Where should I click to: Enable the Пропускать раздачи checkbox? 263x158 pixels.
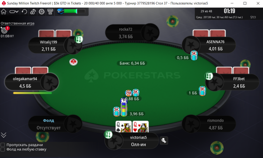3,145
